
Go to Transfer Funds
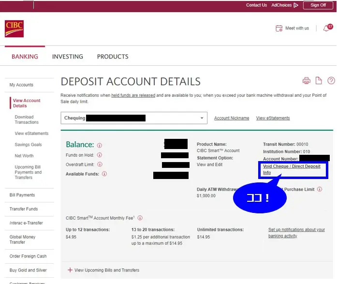point(24,209)
